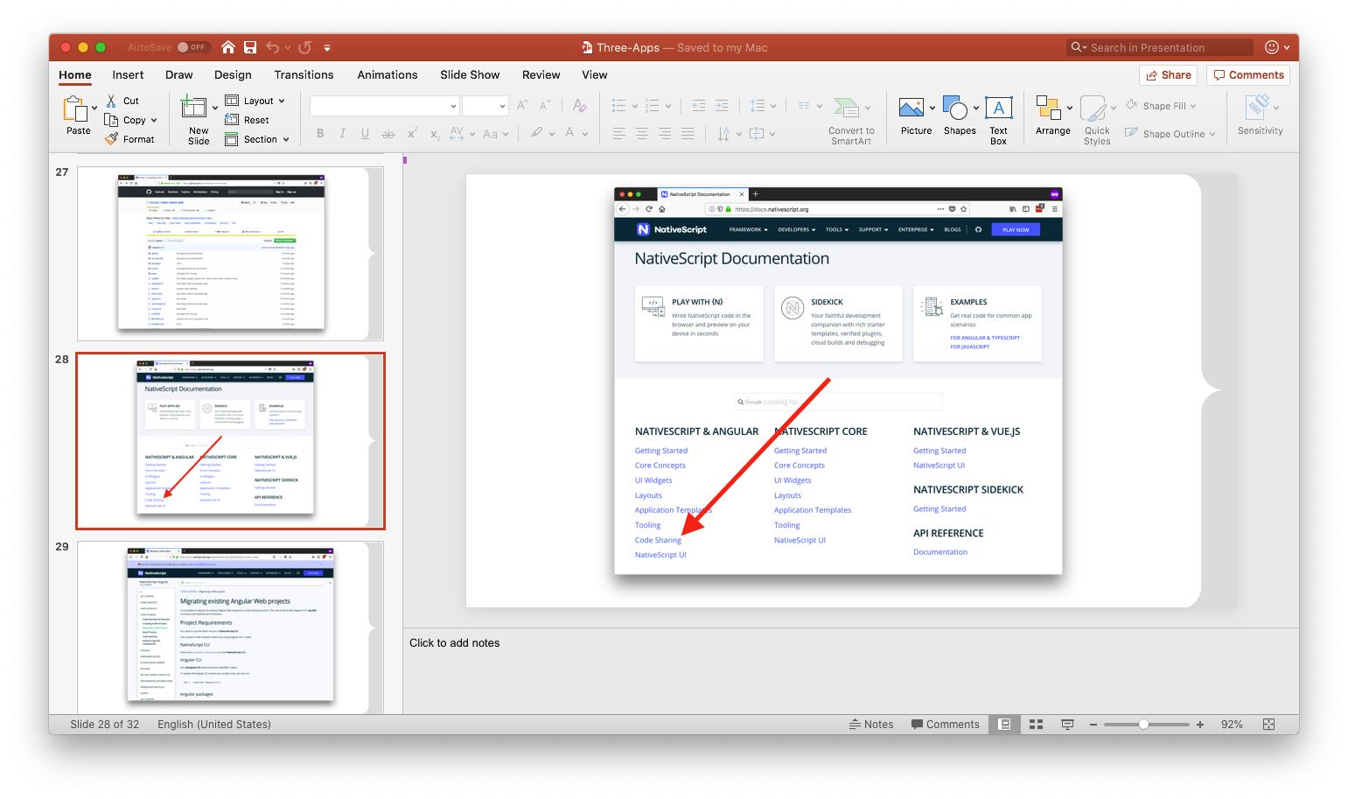Screen dimensions: 1348x799
Task: Click the Share button
Action: point(1169,75)
